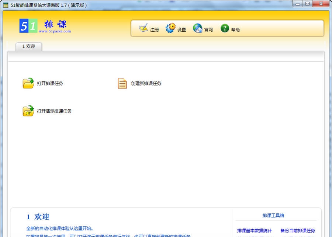Click the 1 欢迎 welcome heading
The width and height of the screenshot is (332, 237).
click(38, 217)
